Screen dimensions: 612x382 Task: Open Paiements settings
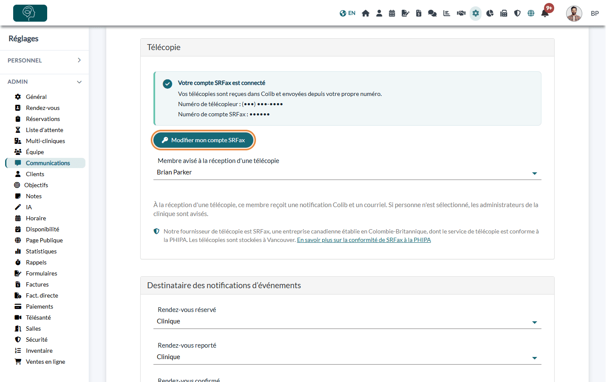(40, 306)
